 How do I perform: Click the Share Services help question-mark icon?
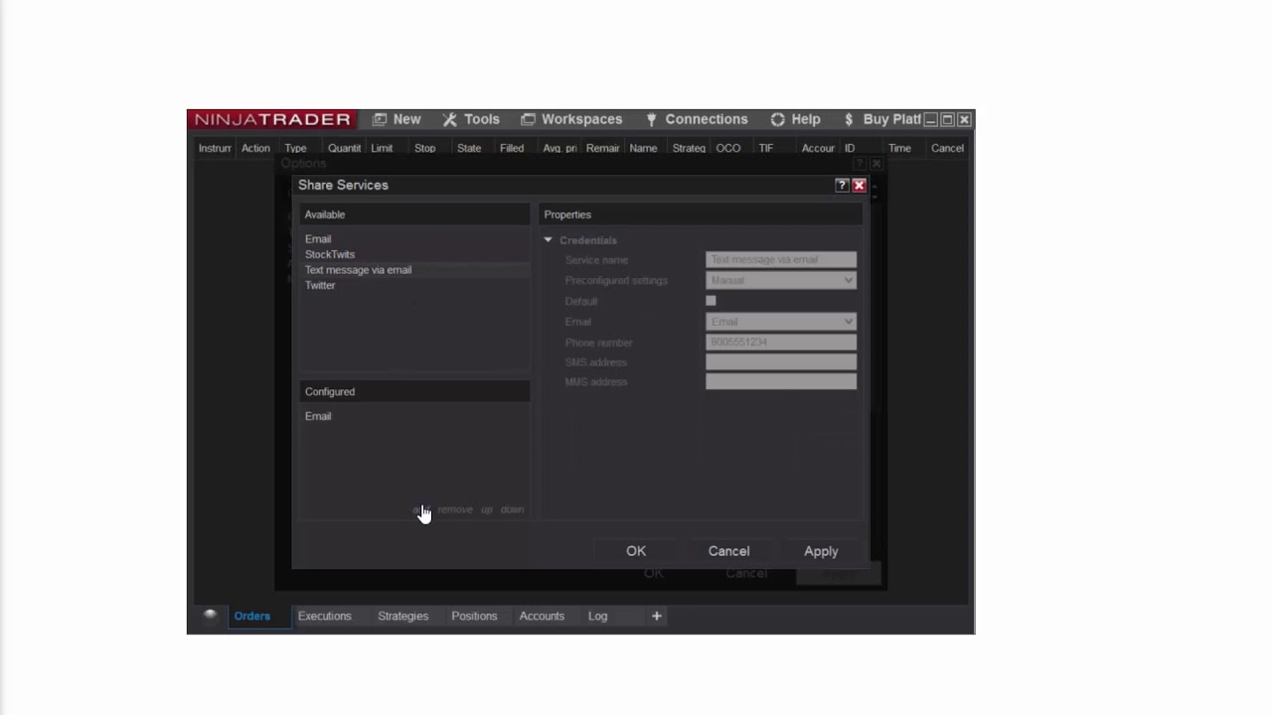[x=842, y=185]
